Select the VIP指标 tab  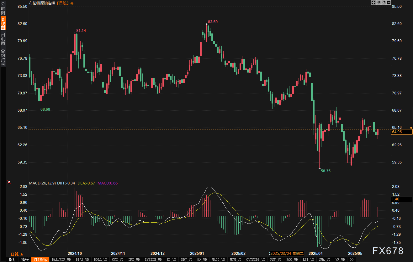coord(40,259)
